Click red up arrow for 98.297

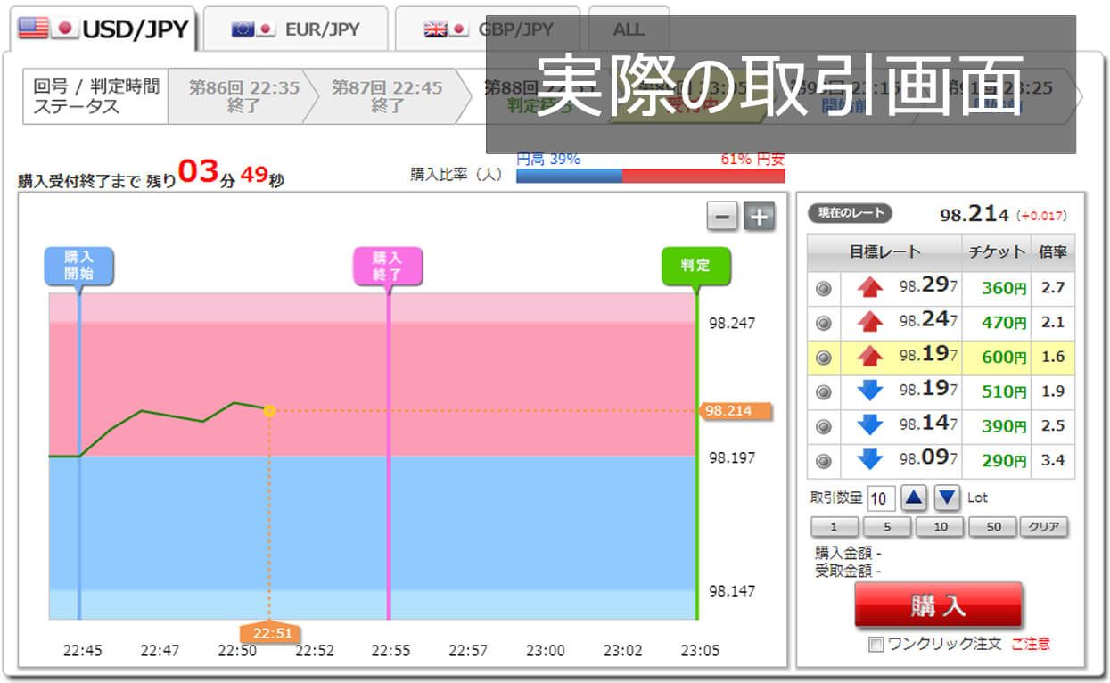[869, 287]
